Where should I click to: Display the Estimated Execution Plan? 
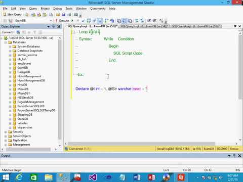89,21
